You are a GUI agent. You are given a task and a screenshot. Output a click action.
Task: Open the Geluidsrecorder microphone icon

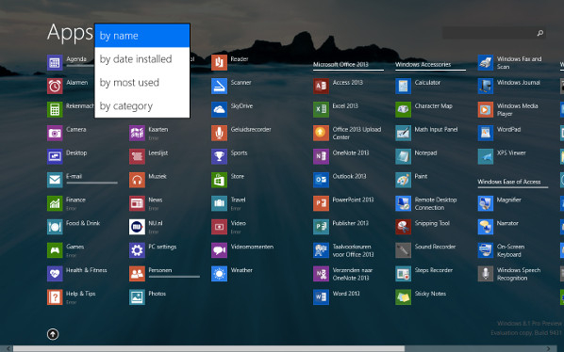point(219,133)
